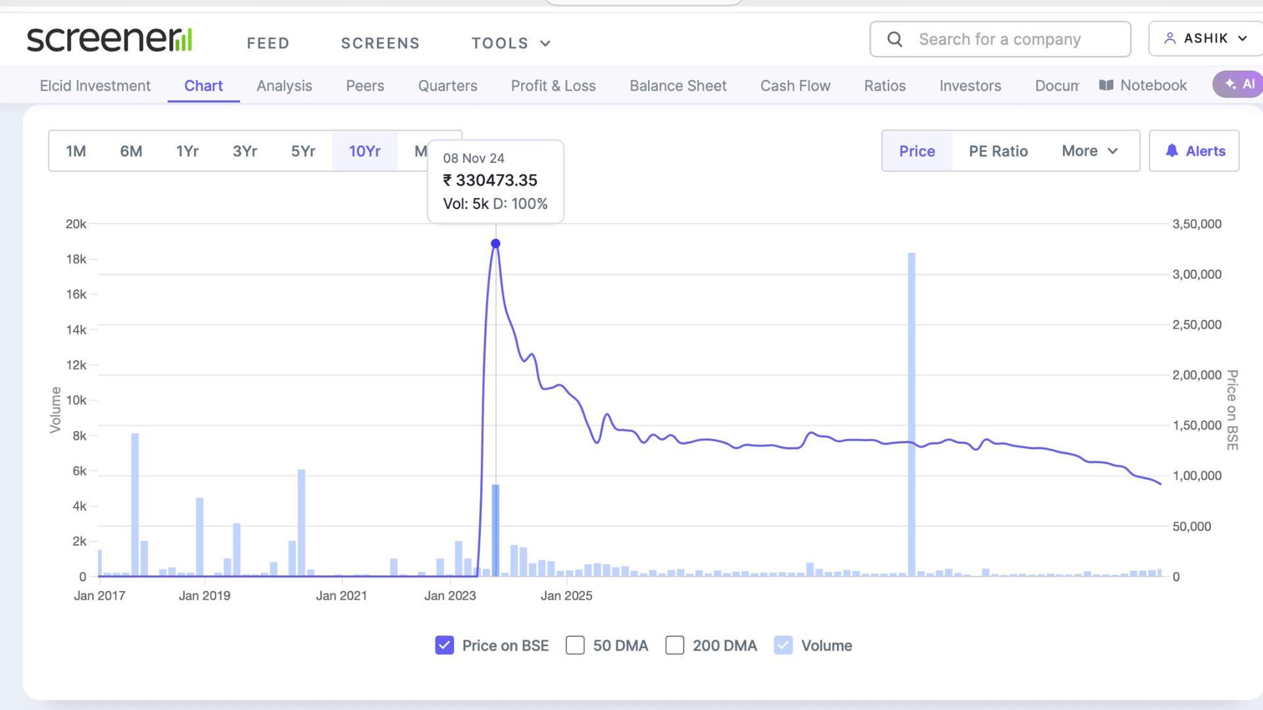Select the Quarters tab
The image size is (1263, 710).
pos(447,85)
